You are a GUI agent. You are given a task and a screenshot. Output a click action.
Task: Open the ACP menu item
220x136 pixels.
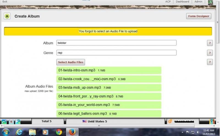[x=168, y=2]
